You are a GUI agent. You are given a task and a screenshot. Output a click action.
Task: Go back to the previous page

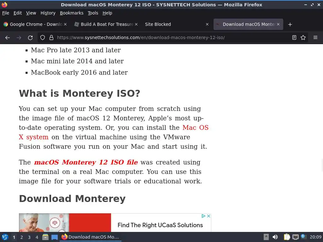(x=8, y=38)
